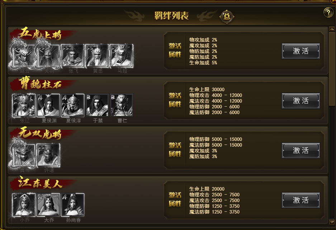Select the 张飞 hero portrait

(x=73, y=56)
